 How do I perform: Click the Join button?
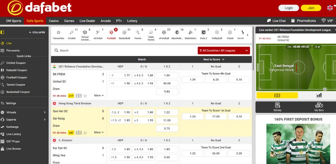click(311, 8)
